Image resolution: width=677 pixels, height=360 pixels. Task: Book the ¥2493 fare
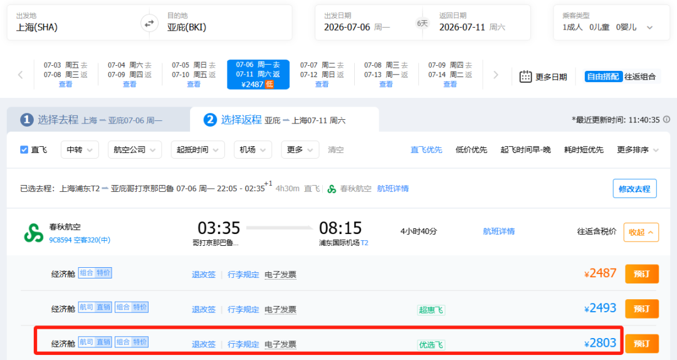[642, 309]
